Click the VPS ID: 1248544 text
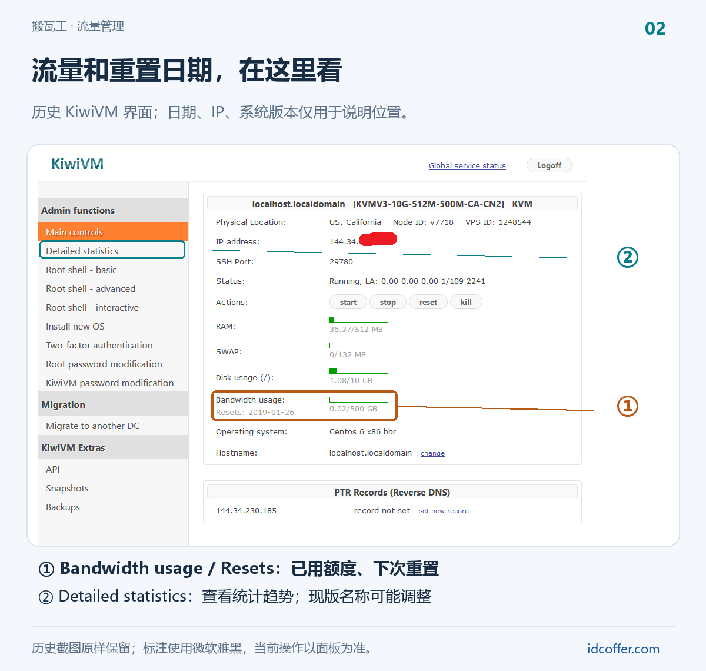Screen dimensions: 706x671 pyautogui.click(x=498, y=222)
